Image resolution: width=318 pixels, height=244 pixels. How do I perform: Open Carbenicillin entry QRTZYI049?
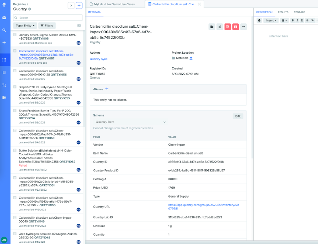pyautogui.click(x=47, y=222)
